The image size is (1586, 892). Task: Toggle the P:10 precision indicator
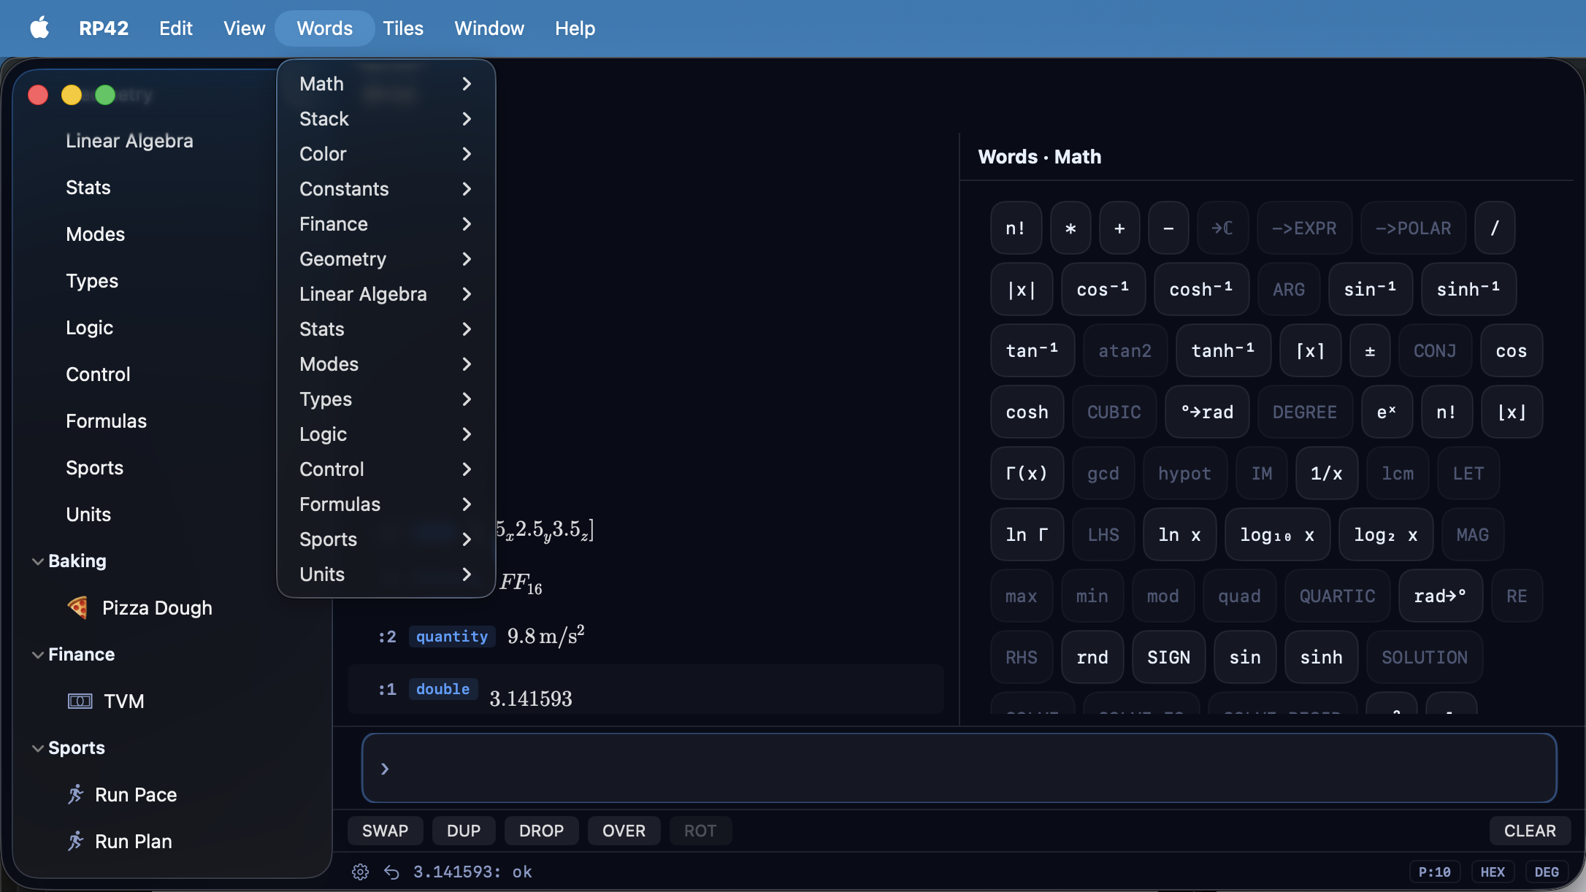pyautogui.click(x=1434, y=872)
